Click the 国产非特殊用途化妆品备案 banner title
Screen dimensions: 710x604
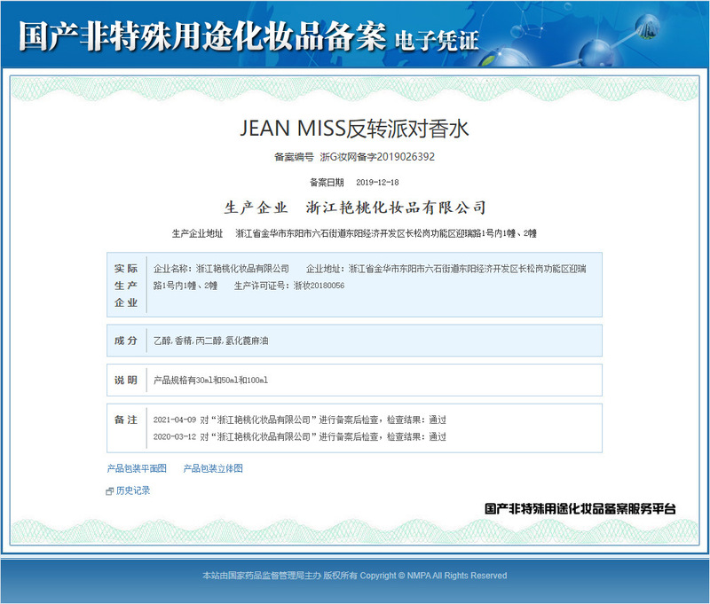[x=202, y=36]
